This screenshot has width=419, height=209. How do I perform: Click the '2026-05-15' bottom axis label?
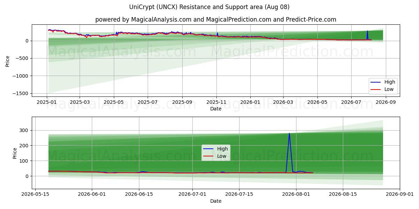[x=35, y=194]
